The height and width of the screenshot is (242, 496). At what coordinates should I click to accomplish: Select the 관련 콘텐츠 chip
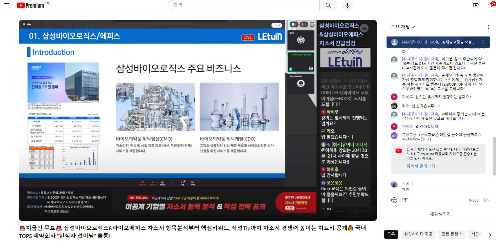point(452,234)
